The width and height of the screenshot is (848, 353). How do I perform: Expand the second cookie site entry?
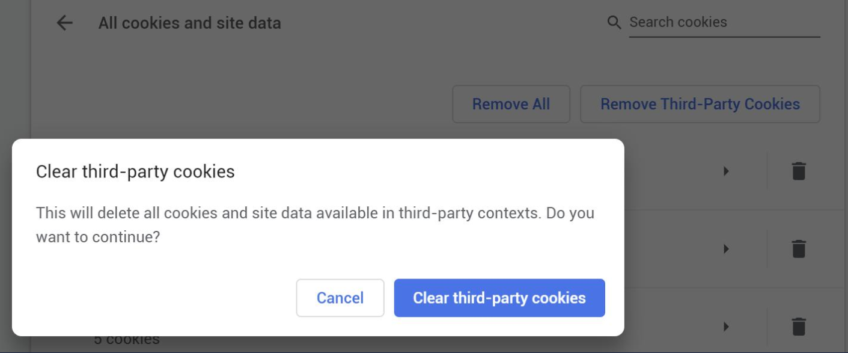pos(726,247)
